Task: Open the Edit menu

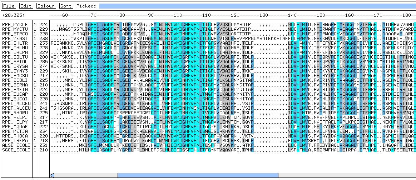Action: point(26,6)
